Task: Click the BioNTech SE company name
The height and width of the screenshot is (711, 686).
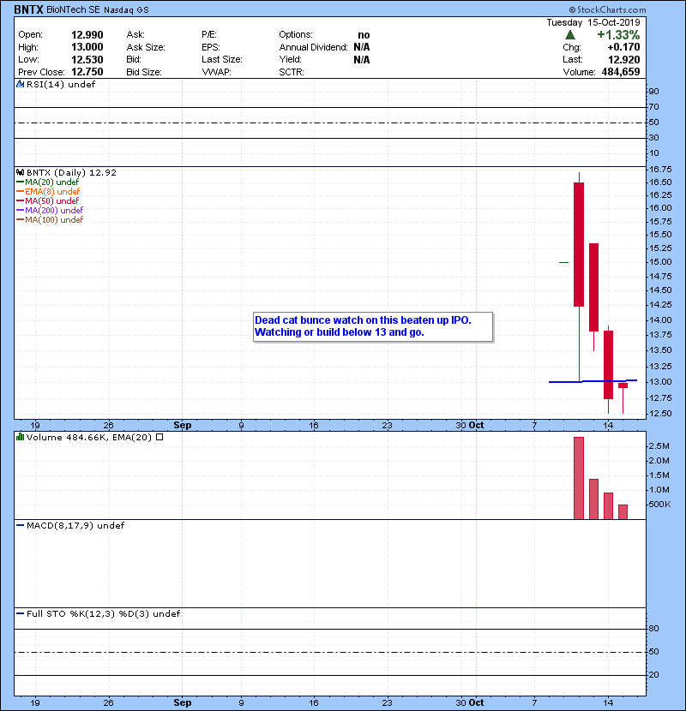Action: (x=73, y=9)
